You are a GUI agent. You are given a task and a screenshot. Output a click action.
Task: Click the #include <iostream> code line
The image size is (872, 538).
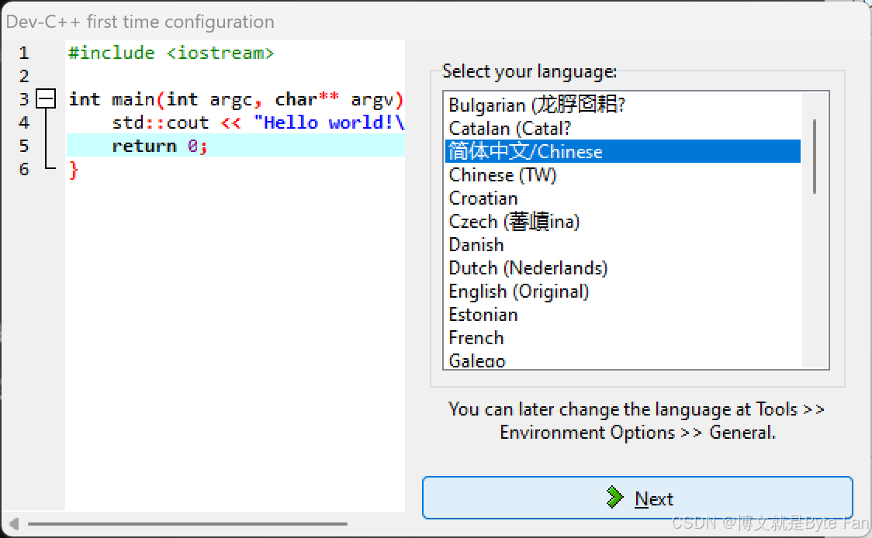coord(171,53)
